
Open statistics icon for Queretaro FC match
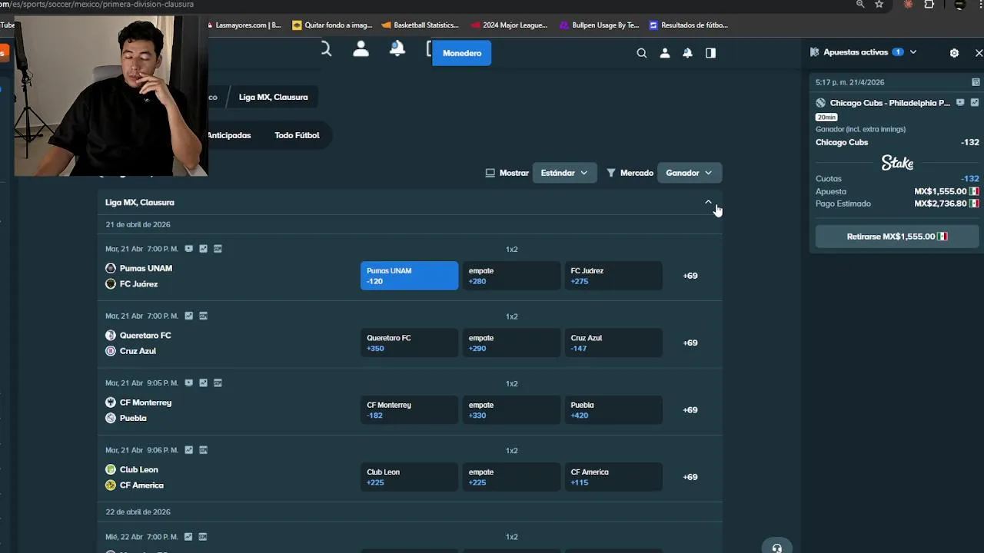(188, 316)
